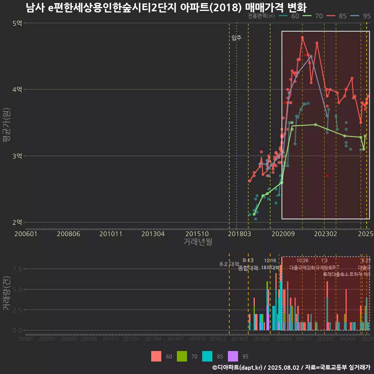Click the 평균가(원) vertical axis title
Image resolution: width=374 pixels, height=374 pixels.
(6, 125)
